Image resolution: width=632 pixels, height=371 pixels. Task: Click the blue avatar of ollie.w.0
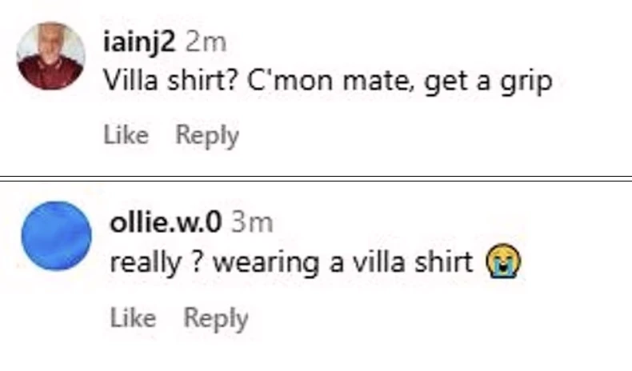pos(54,235)
